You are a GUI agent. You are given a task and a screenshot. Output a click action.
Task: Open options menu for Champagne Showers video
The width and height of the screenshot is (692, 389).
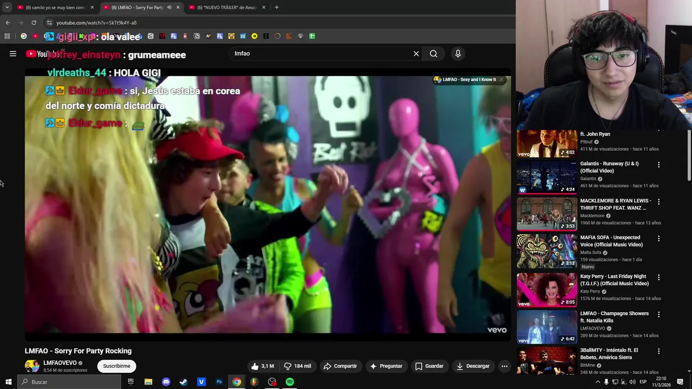click(x=658, y=314)
